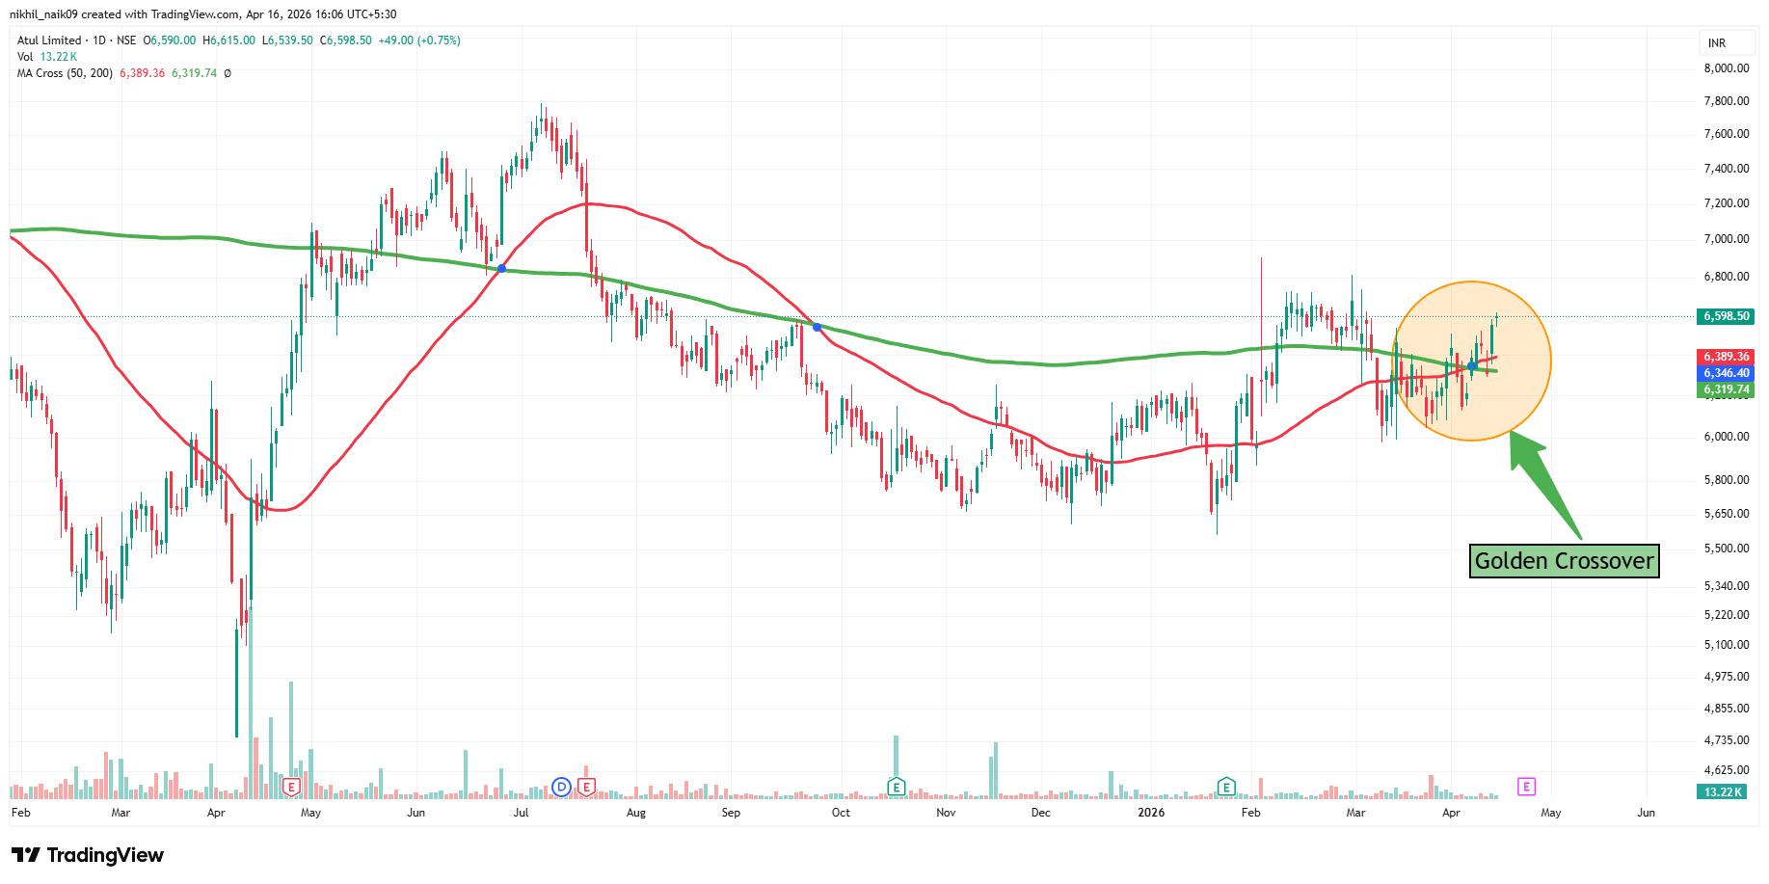Screen dimensions: 1769x884
Task: Click the blue dividend D marker
Action: click(561, 787)
